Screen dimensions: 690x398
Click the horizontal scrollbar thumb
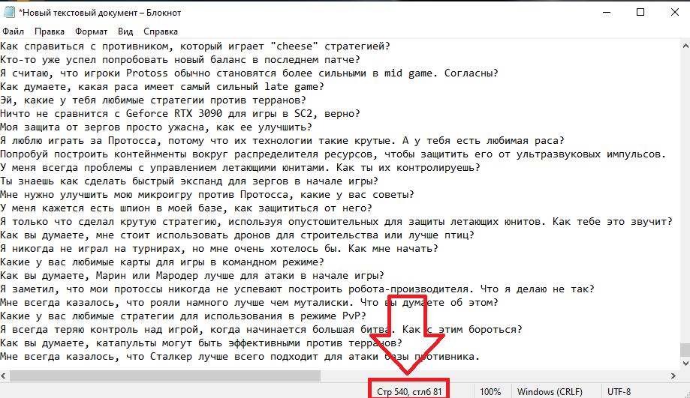pyautogui.click(x=165, y=376)
